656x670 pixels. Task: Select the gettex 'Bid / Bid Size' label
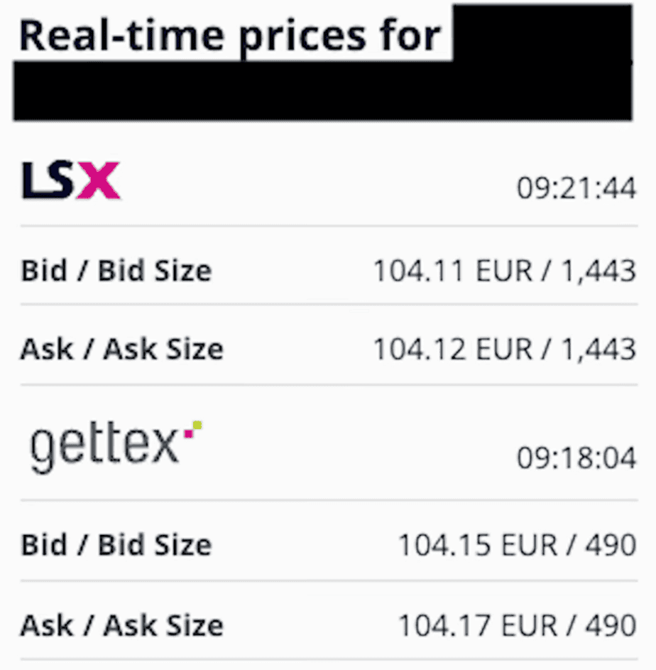coord(116,545)
